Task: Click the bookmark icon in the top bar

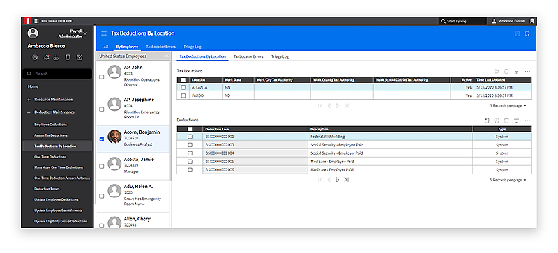Action: pyautogui.click(x=532, y=21)
